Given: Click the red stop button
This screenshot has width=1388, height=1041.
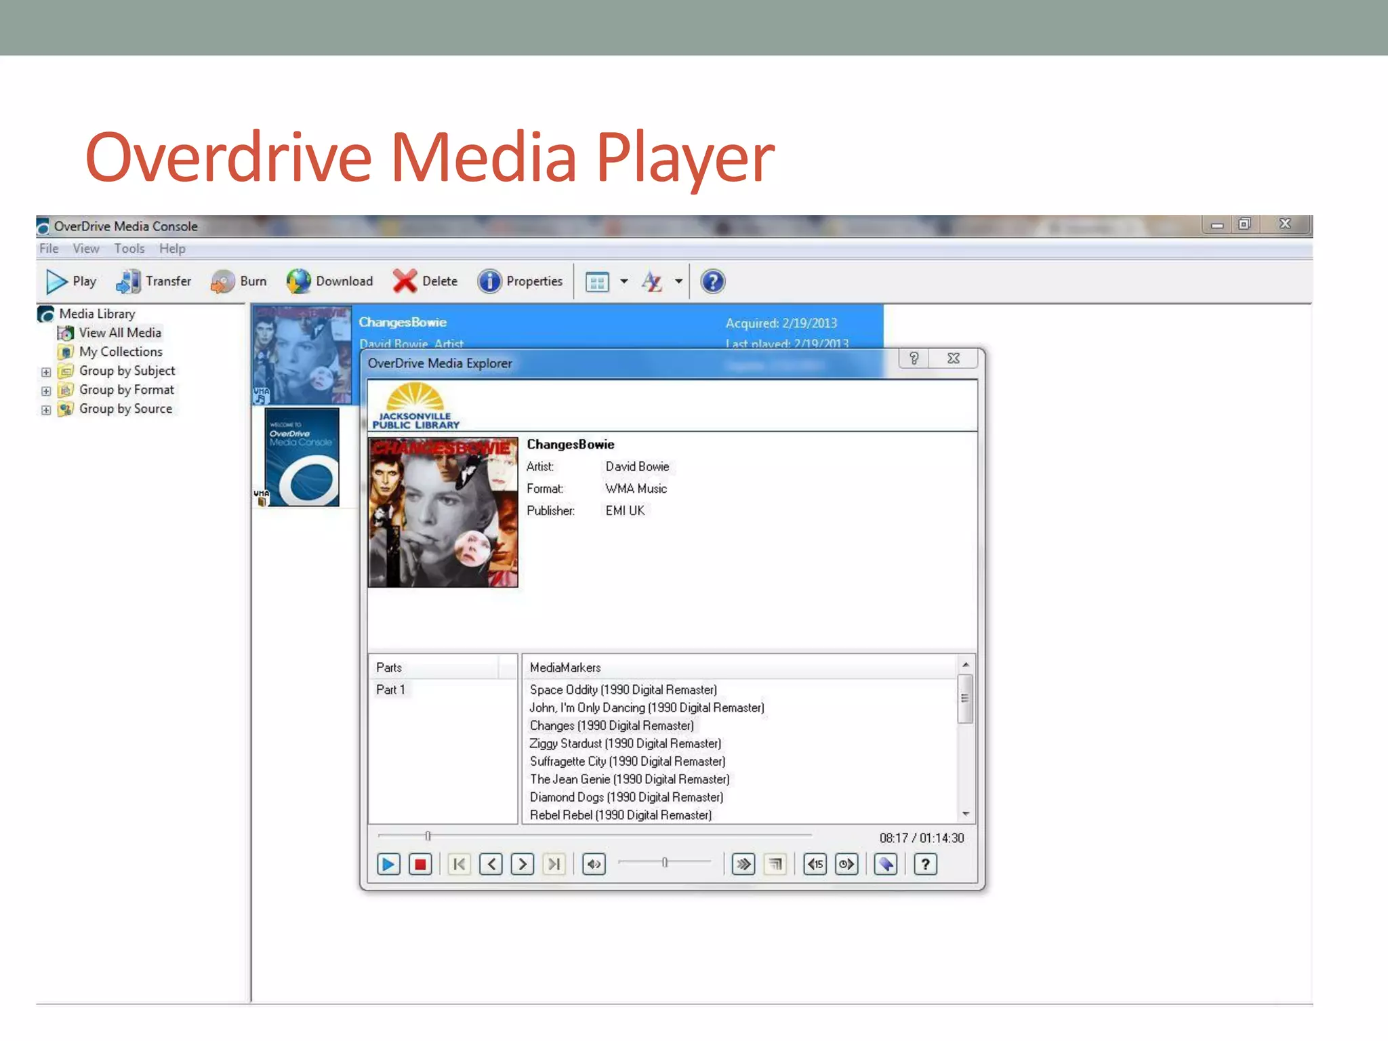Looking at the screenshot, I should pyautogui.click(x=420, y=864).
